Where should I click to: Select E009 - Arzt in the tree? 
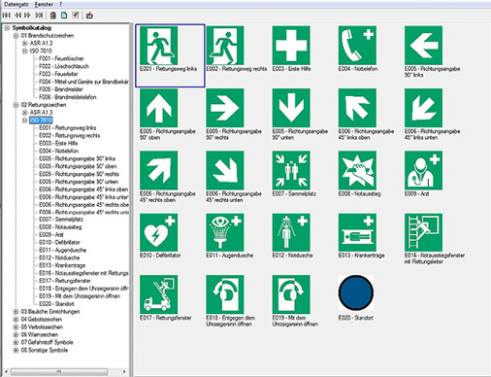(51, 234)
